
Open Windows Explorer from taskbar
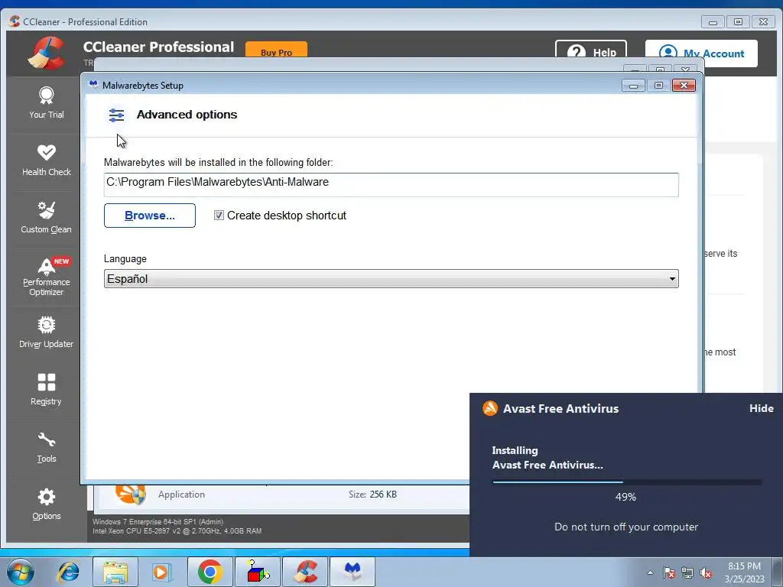point(115,572)
